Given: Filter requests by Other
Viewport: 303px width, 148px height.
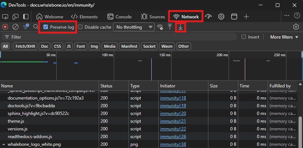Looking at the screenshot, I should pyautogui.click(x=184, y=46).
